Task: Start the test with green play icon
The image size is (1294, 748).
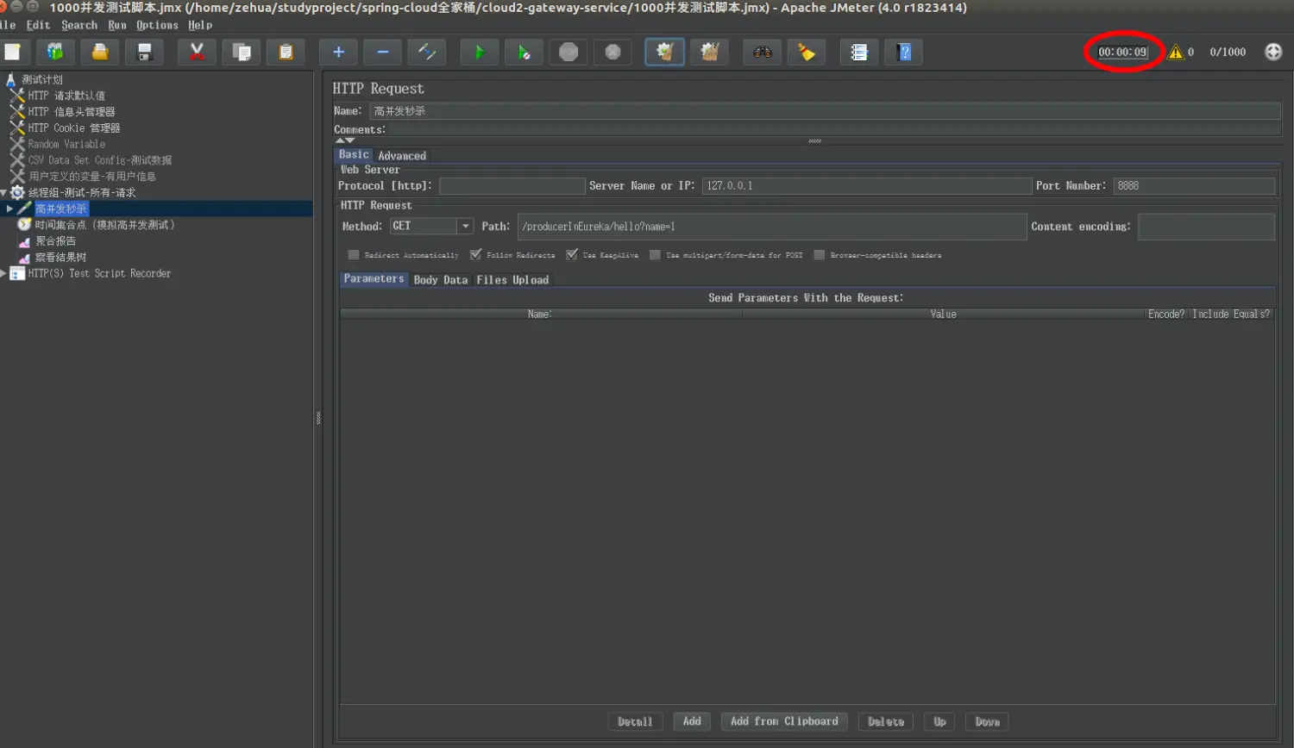Action: click(480, 52)
